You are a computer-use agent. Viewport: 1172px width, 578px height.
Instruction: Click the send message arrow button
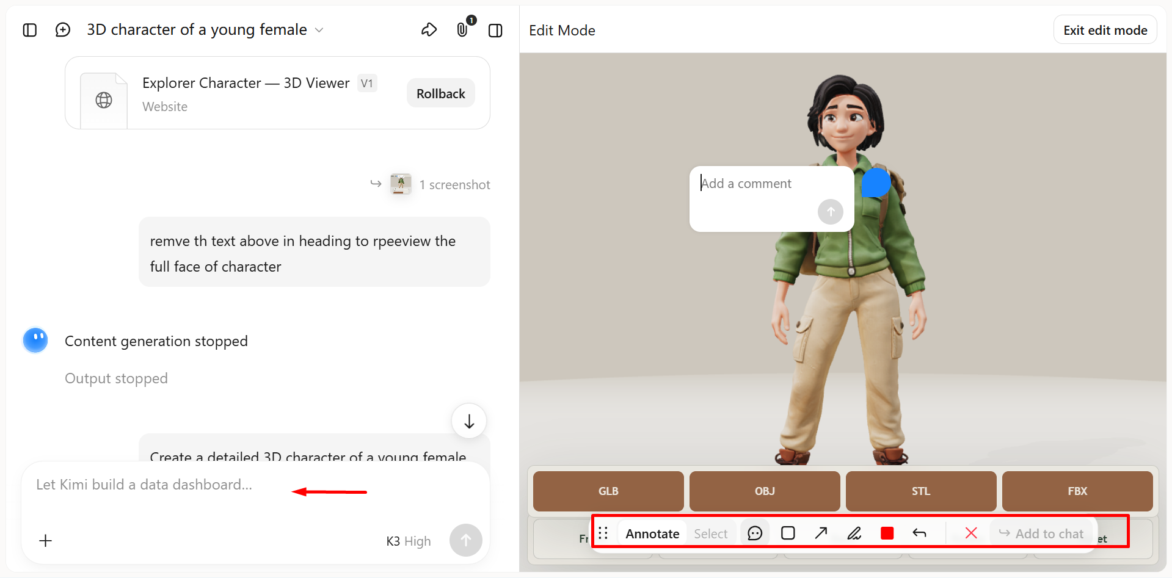point(465,540)
